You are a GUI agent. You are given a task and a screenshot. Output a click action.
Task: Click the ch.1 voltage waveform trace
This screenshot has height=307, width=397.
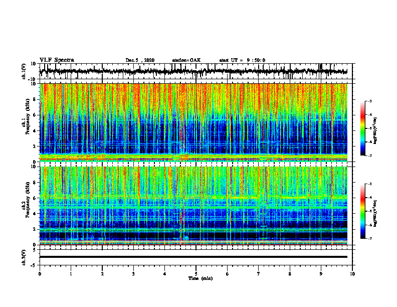coord(193,71)
